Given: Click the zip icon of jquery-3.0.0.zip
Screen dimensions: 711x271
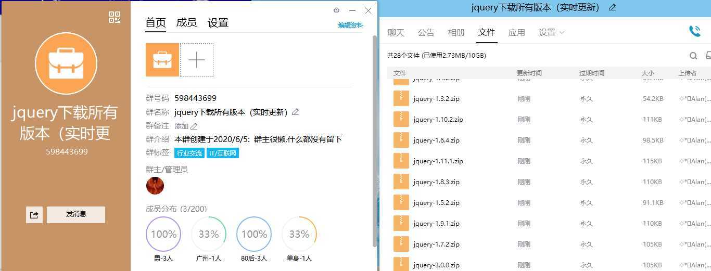Looking at the screenshot, I should click(401, 264).
